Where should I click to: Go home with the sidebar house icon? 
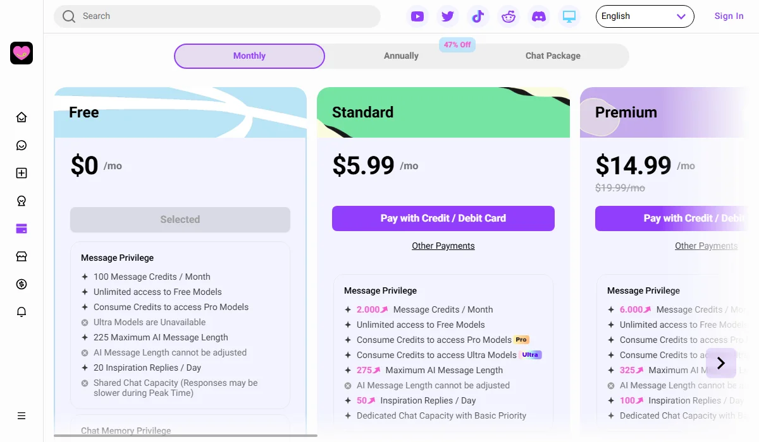point(21,117)
